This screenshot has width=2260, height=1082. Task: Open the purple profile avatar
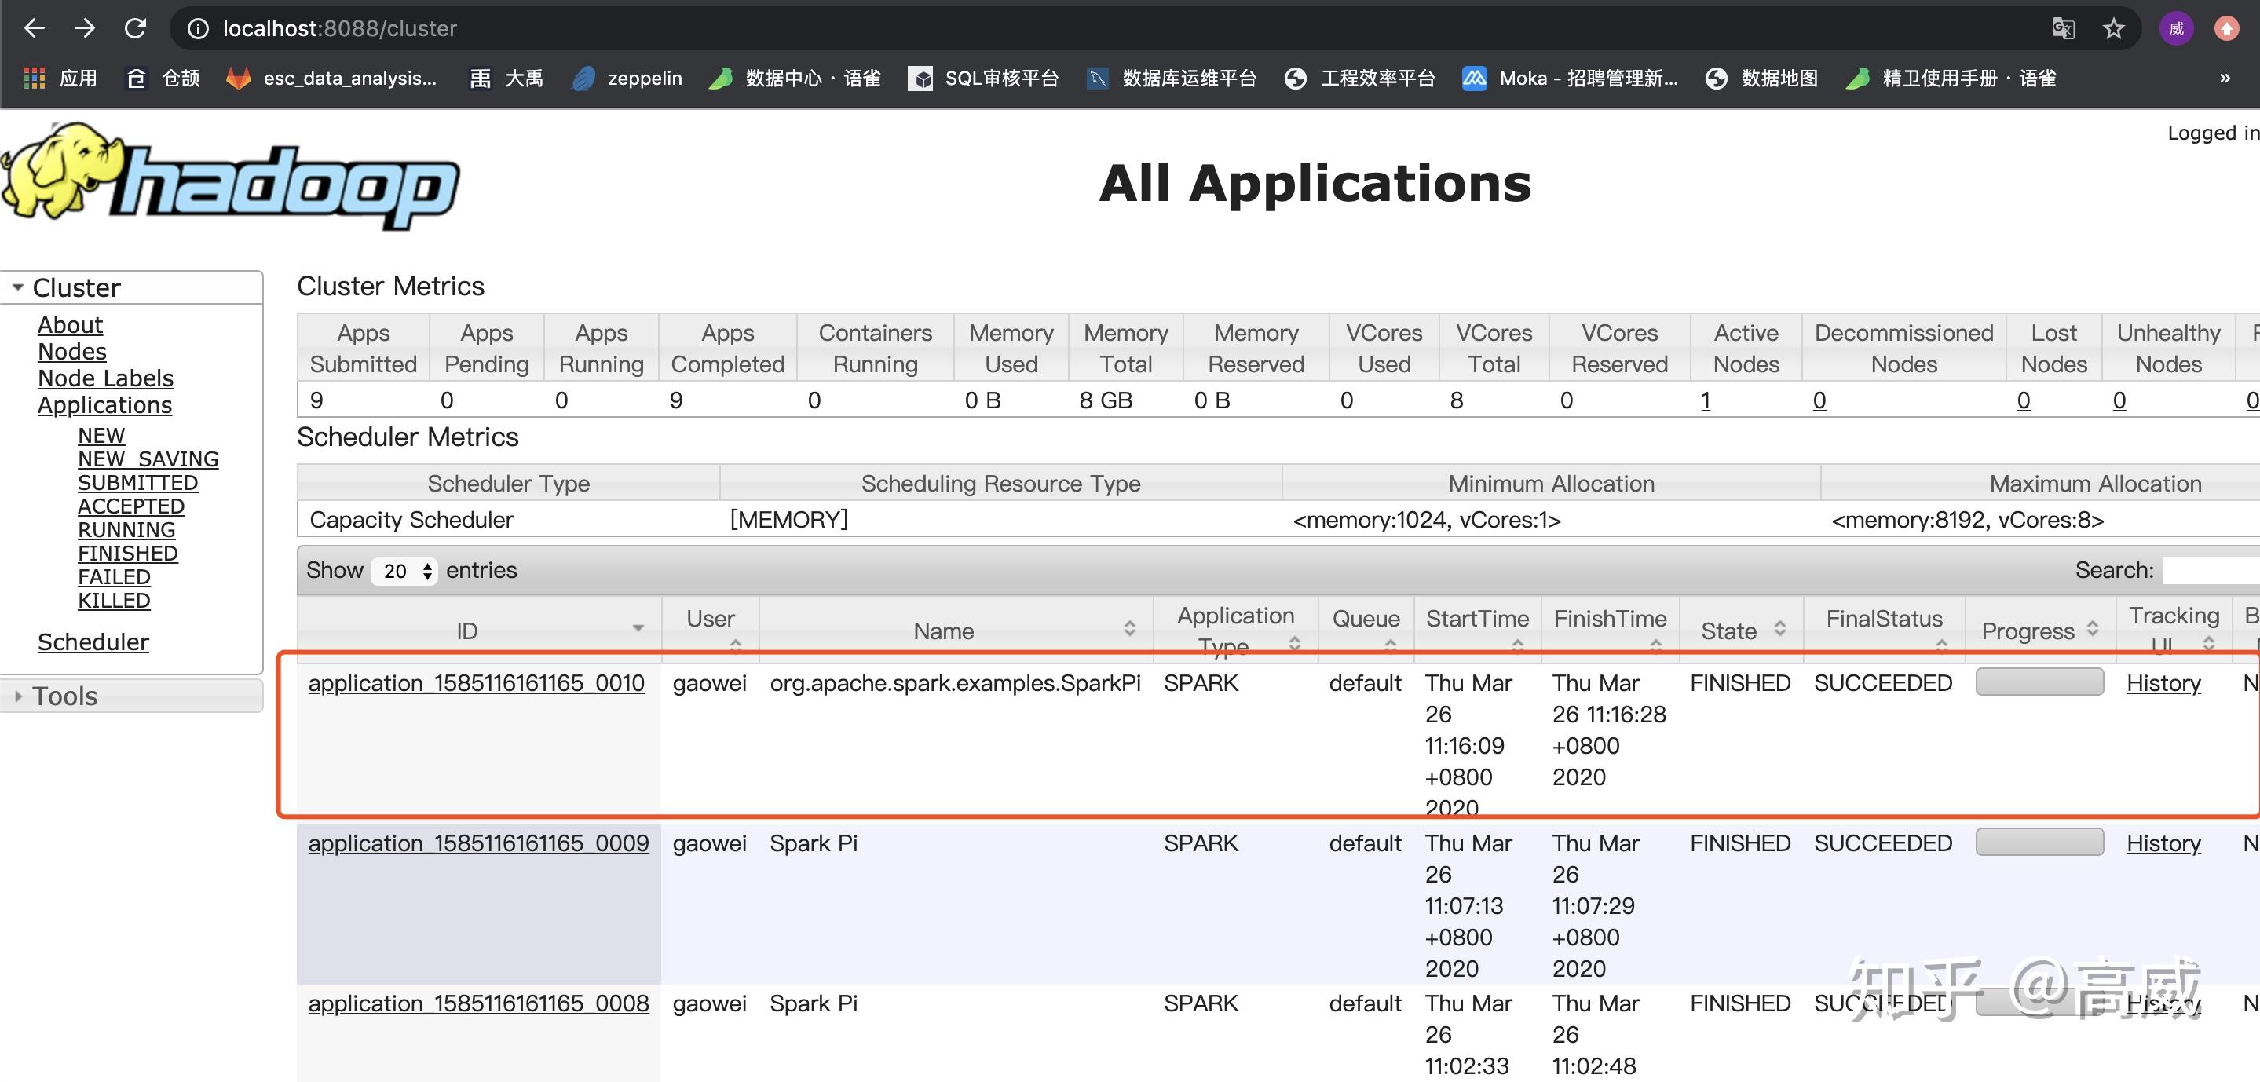click(x=2176, y=29)
